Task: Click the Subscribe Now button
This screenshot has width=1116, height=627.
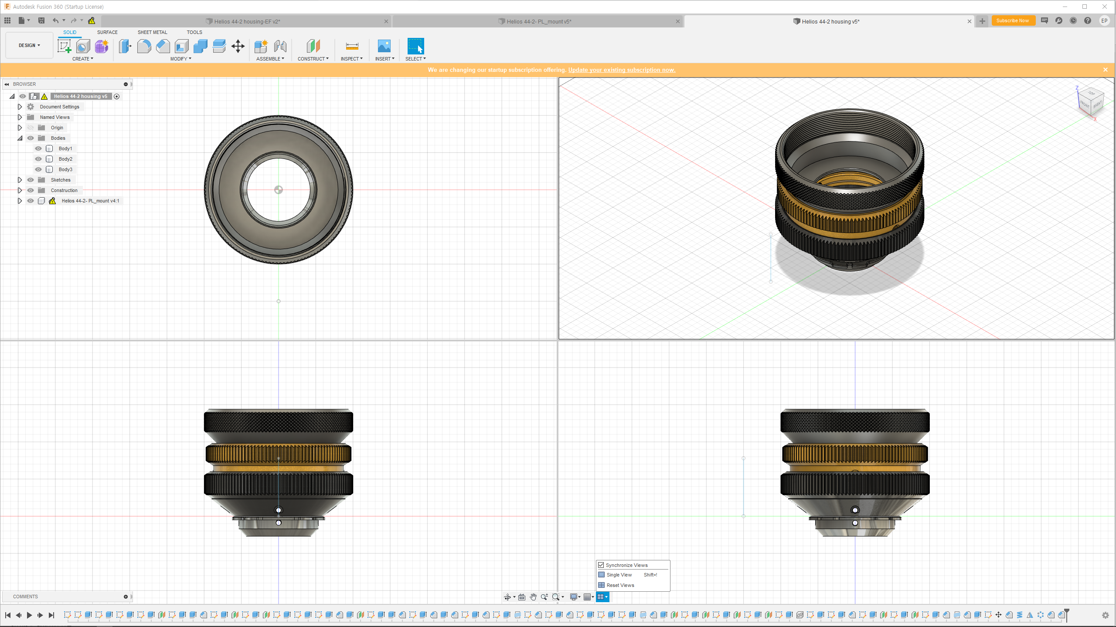Action: tap(1013, 20)
